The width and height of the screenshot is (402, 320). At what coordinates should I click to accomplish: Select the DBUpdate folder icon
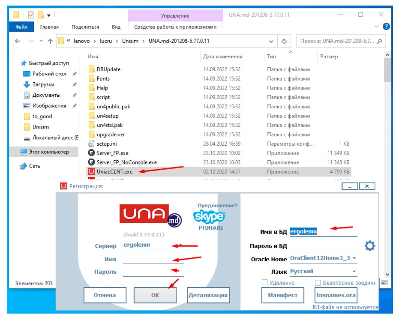click(92, 69)
